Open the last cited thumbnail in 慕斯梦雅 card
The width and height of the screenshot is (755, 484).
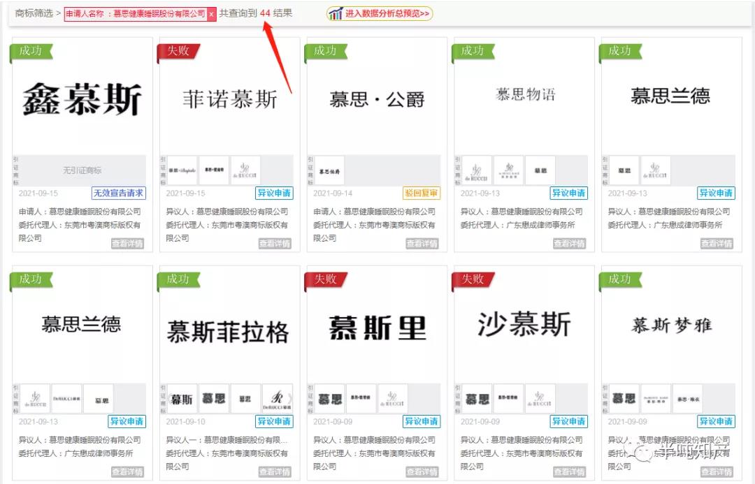click(x=688, y=399)
